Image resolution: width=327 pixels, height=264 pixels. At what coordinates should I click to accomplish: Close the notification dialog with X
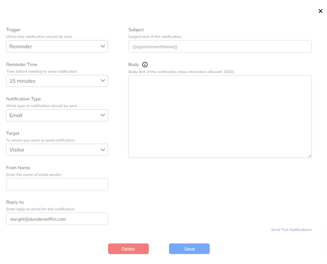321,11
